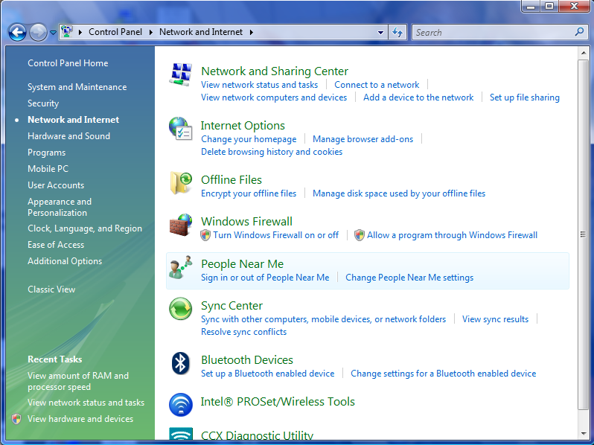
Task: Switch to Classic View
Action: 51,289
